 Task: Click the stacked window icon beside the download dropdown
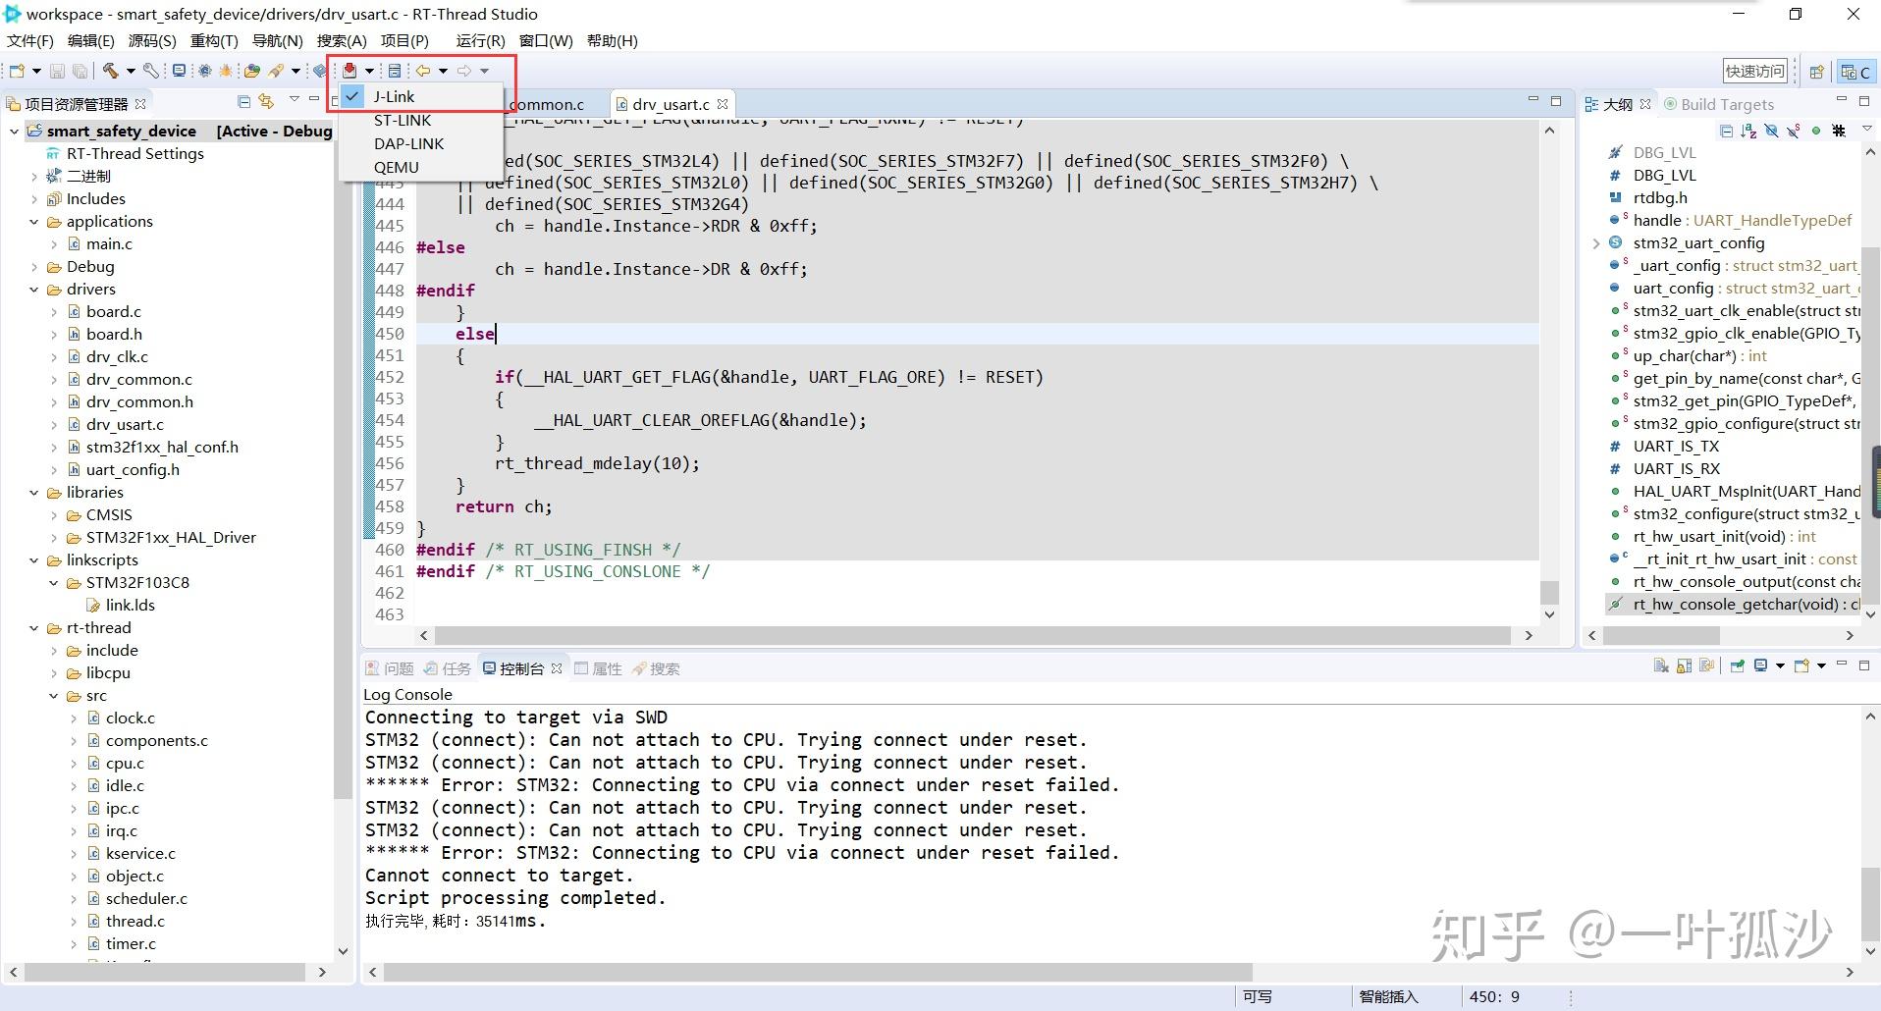tap(395, 71)
